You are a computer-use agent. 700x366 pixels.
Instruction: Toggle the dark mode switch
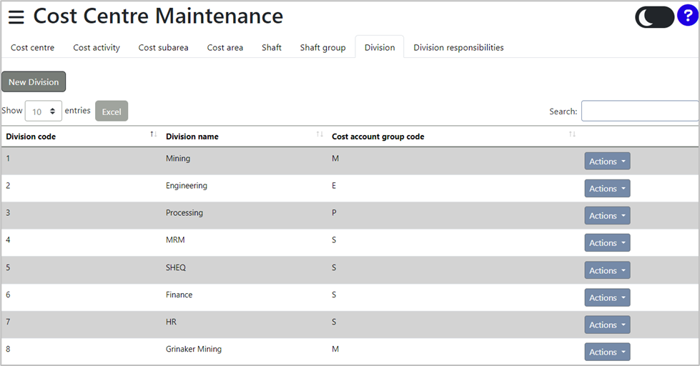tap(654, 17)
